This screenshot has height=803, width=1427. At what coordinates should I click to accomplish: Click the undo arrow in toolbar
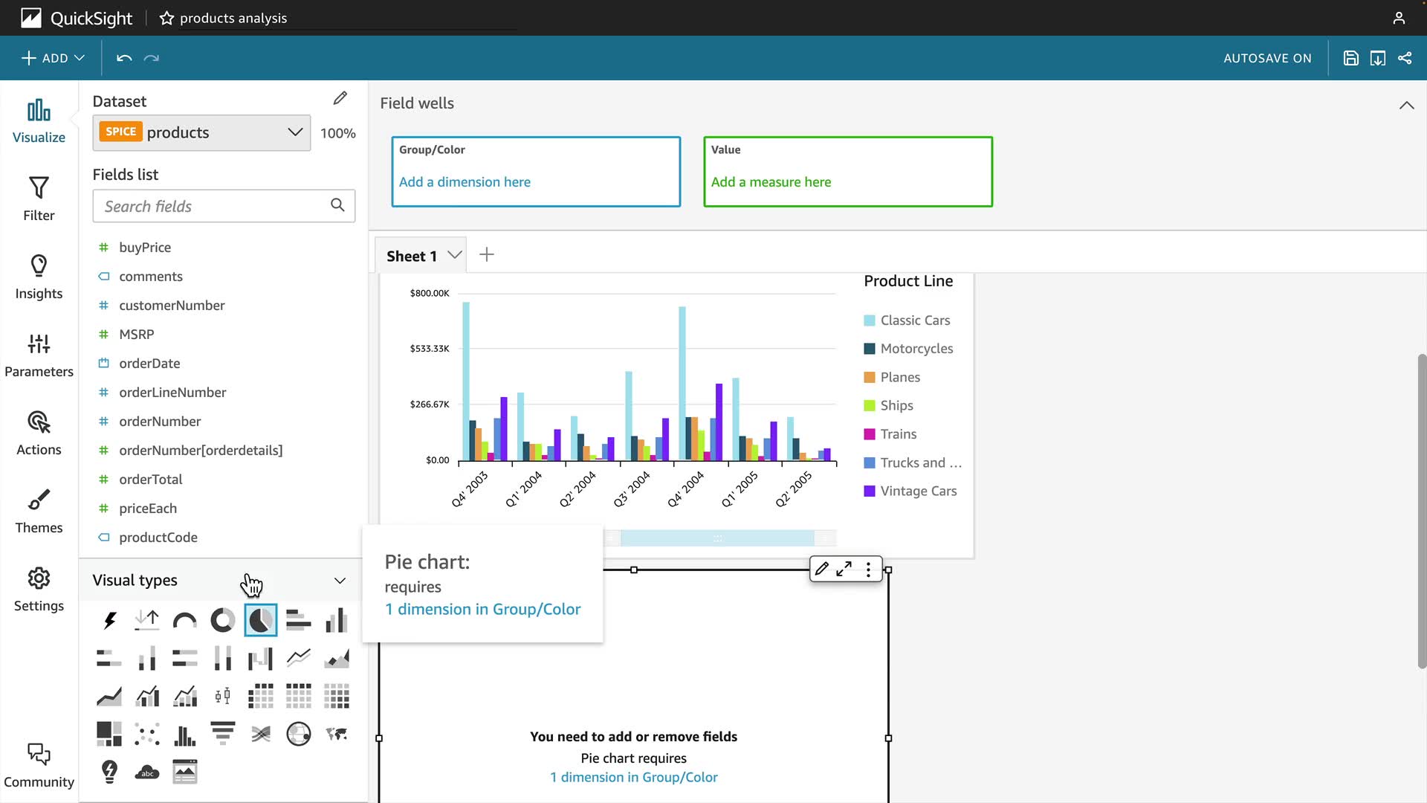click(x=124, y=58)
